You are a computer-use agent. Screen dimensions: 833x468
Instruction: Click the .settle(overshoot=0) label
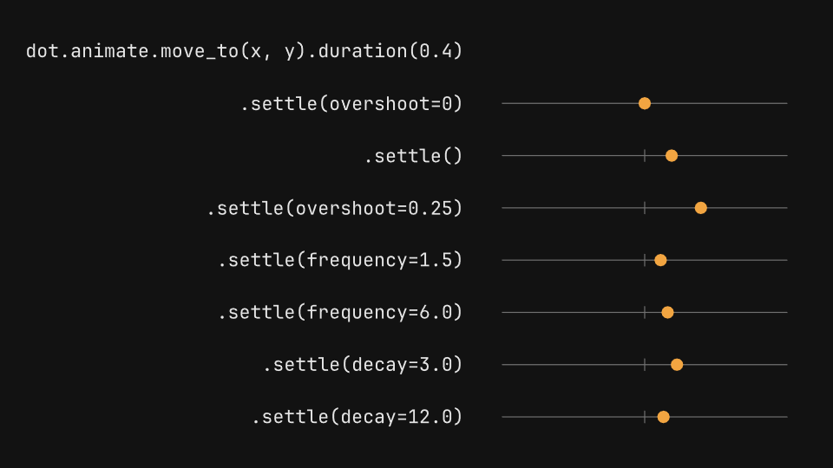pyautogui.click(x=351, y=103)
